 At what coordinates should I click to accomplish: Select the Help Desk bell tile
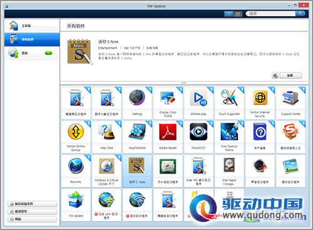[106, 137]
